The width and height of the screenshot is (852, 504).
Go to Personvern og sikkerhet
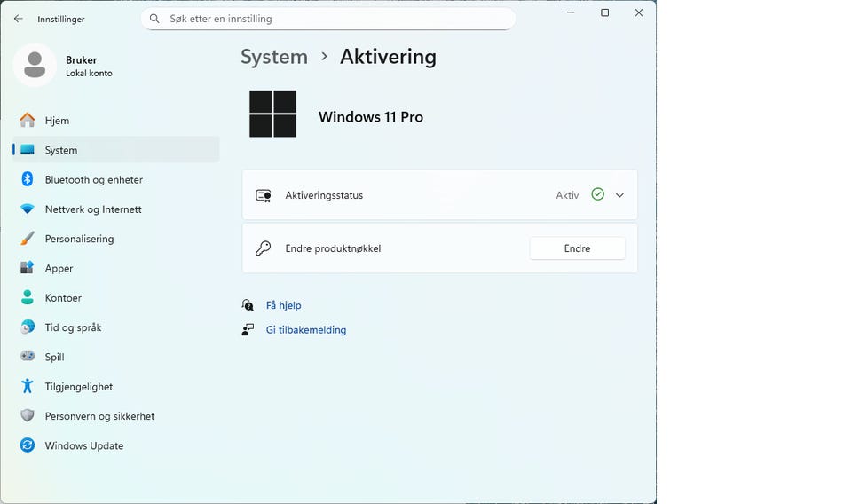coord(115,416)
